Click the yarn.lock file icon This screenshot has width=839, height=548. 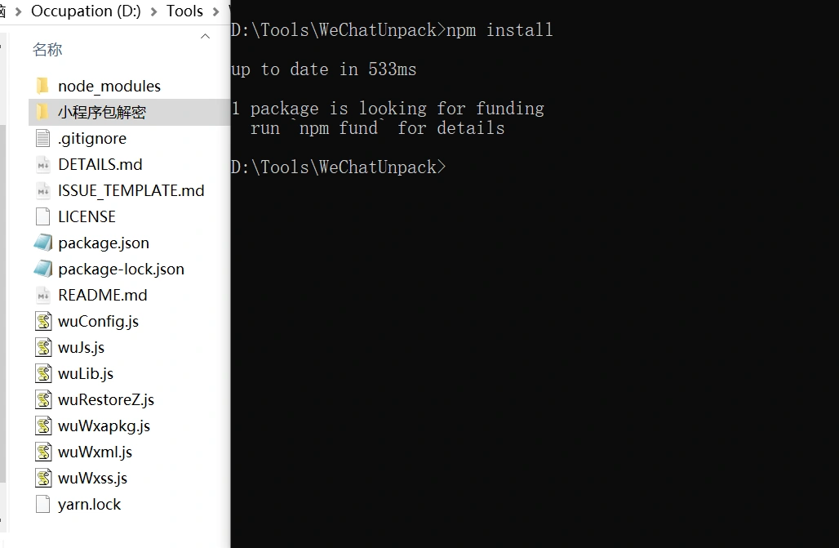click(x=43, y=504)
